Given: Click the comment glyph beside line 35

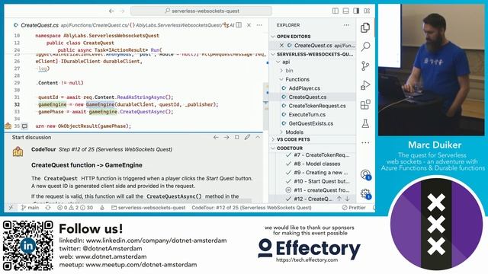Looking at the screenshot, I should pyautogui.click(x=24, y=126).
